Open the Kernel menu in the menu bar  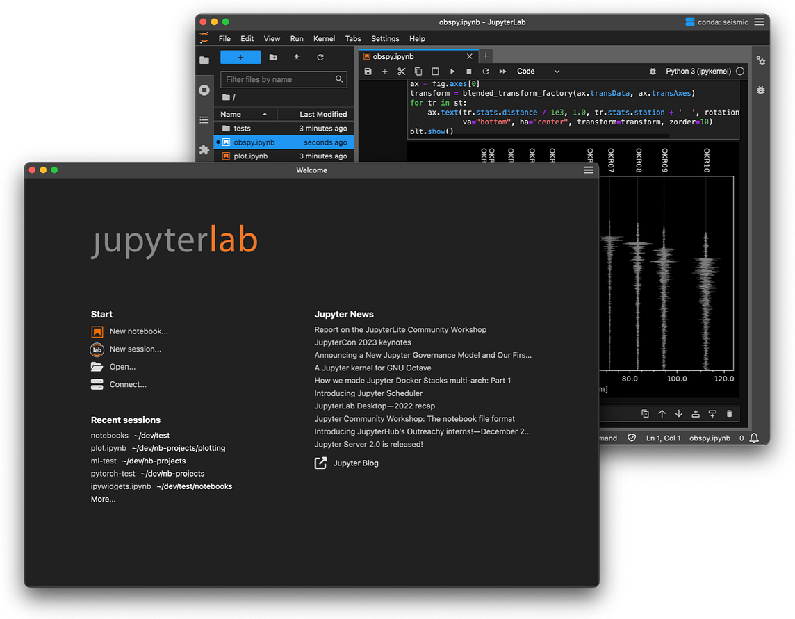click(x=324, y=38)
